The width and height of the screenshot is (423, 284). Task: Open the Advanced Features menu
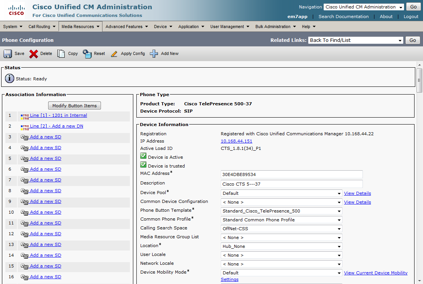pyautogui.click(x=127, y=27)
